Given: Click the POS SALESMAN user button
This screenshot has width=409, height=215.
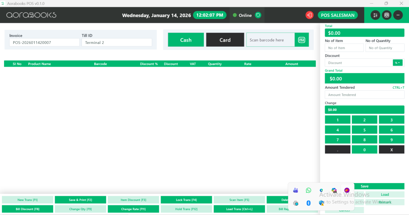Looking at the screenshot, I should tap(338, 15).
